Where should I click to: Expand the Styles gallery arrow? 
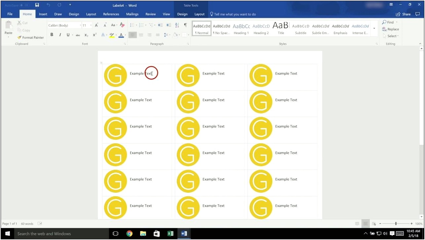pyautogui.click(x=374, y=28)
